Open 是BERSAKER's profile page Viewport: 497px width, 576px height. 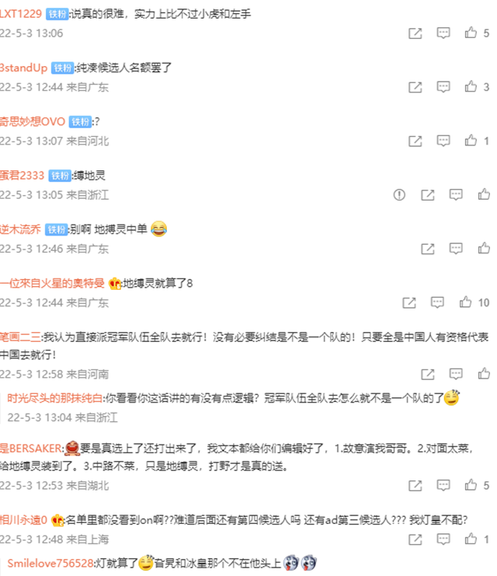[x=31, y=449]
